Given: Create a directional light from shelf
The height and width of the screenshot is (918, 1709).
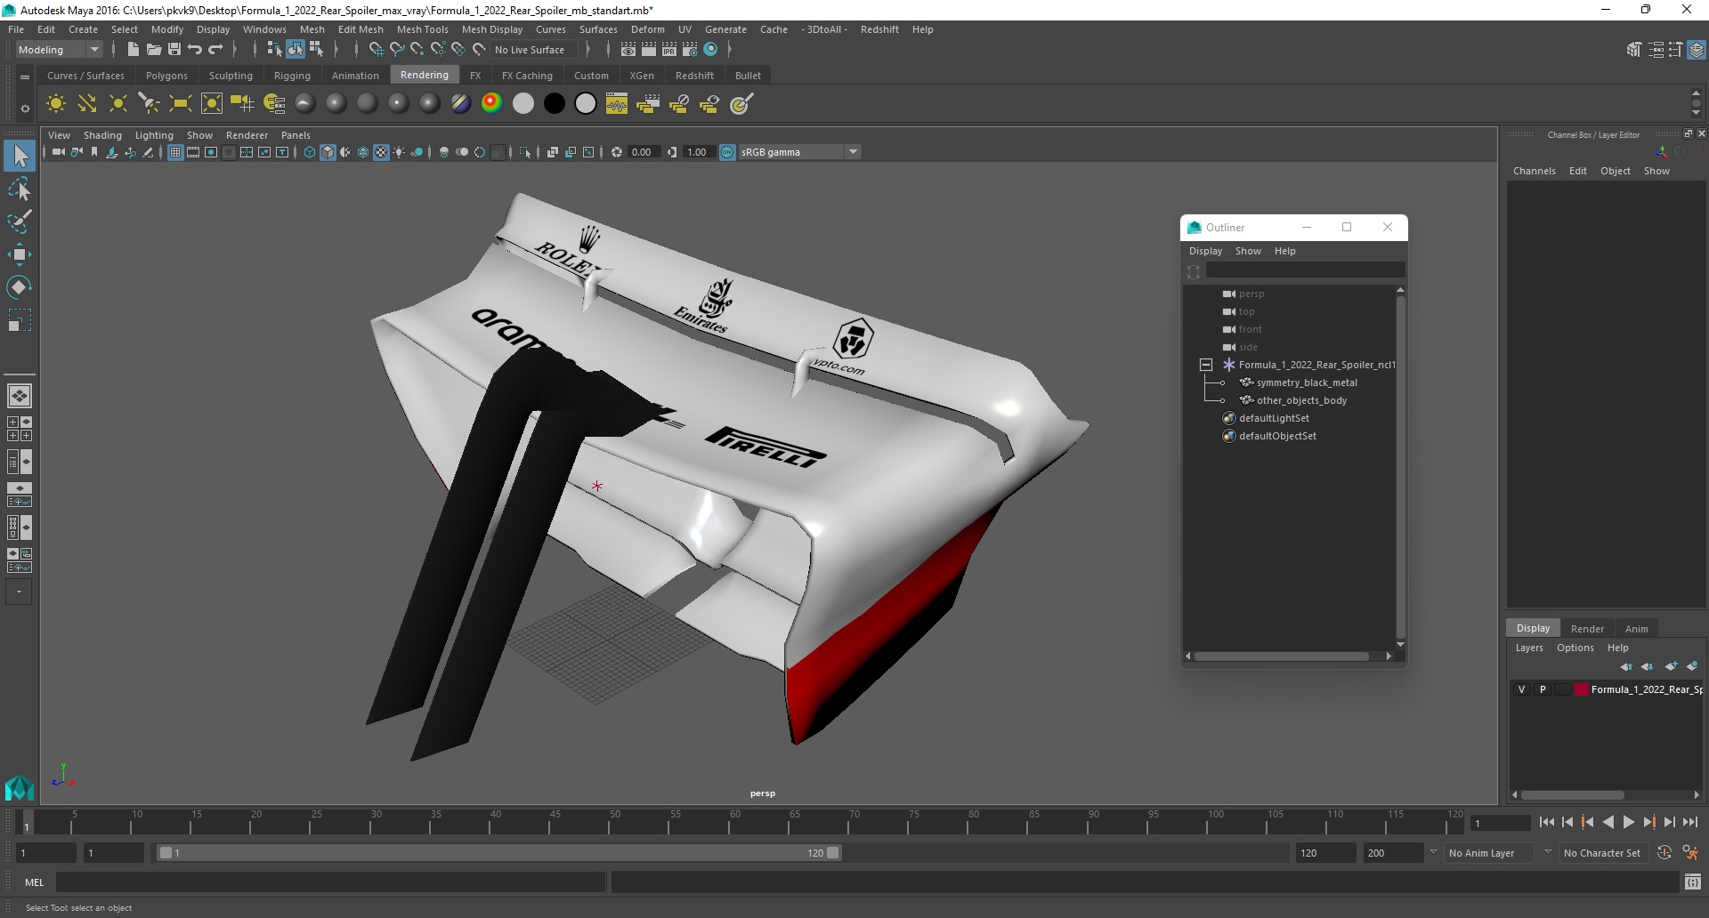Looking at the screenshot, I should tap(87, 104).
